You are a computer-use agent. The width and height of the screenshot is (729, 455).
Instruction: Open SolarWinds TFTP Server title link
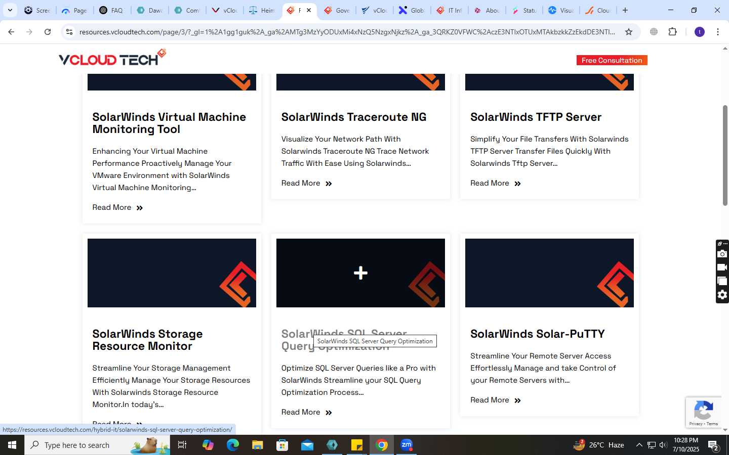click(536, 117)
